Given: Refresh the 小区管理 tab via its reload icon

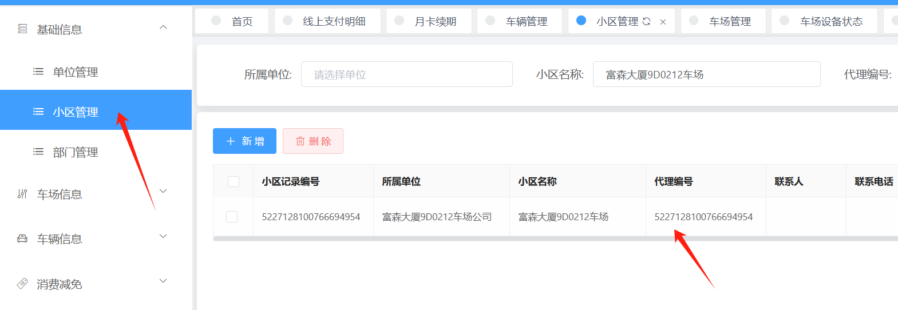Looking at the screenshot, I should [646, 21].
